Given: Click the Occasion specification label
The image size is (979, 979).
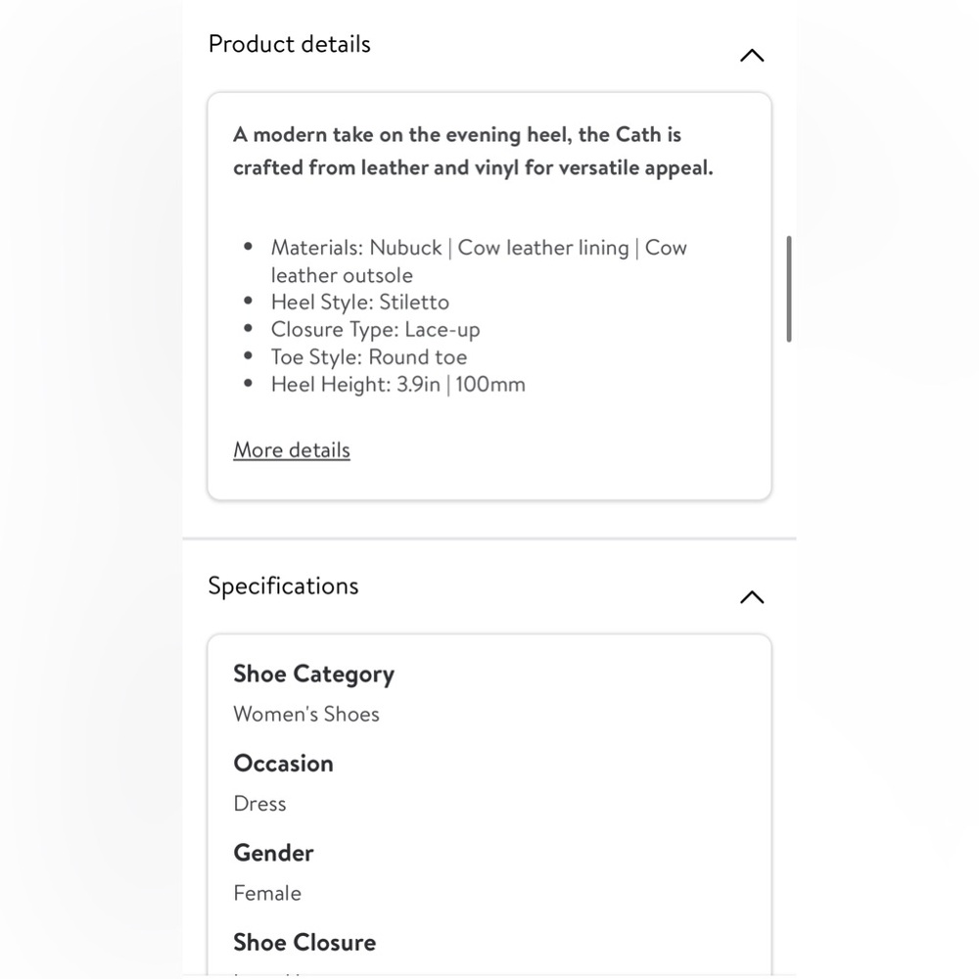Looking at the screenshot, I should coord(283,764).
